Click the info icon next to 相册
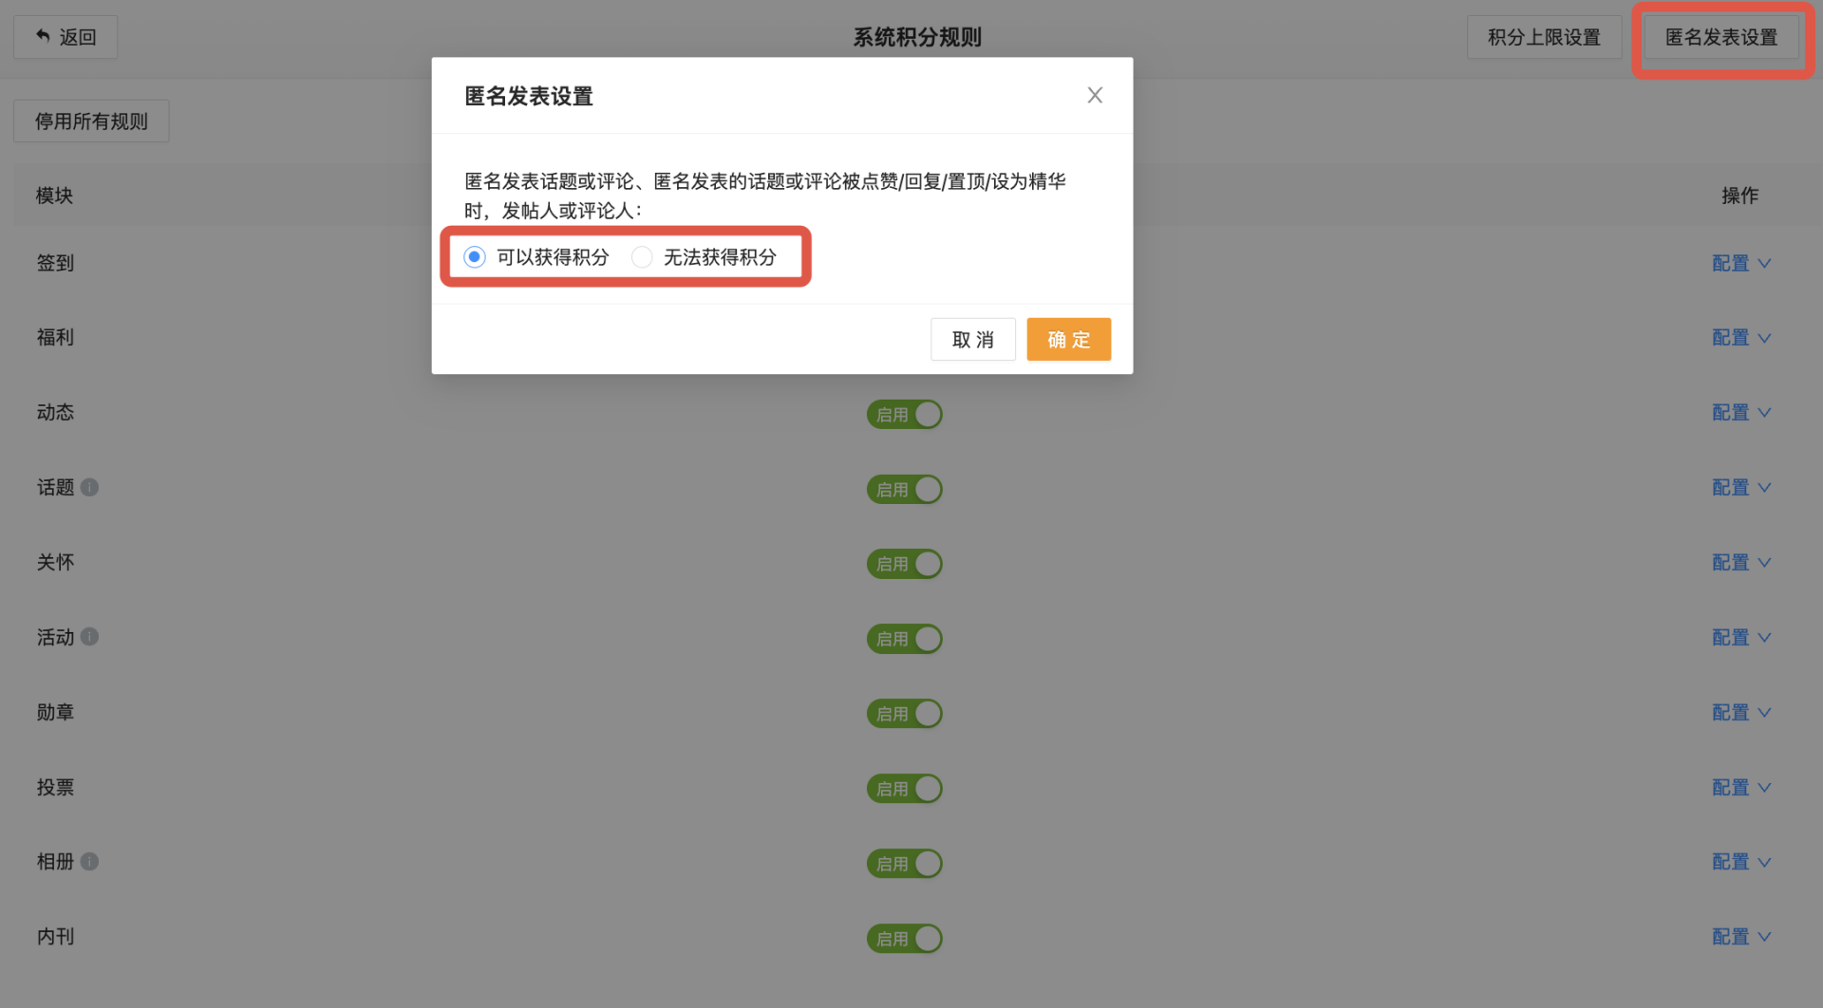 pos(89,862)
